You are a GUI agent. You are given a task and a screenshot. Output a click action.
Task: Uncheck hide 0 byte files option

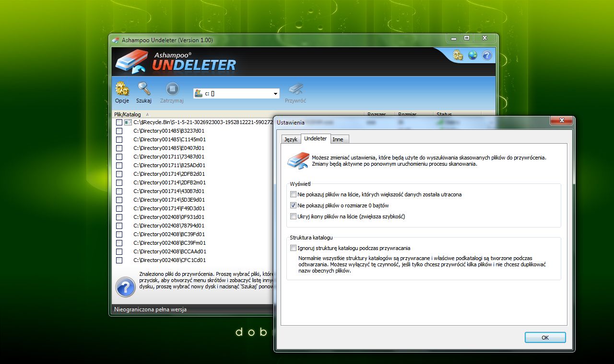coord(294,205)
